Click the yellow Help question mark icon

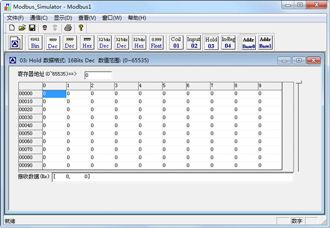(x=81, y=27)
